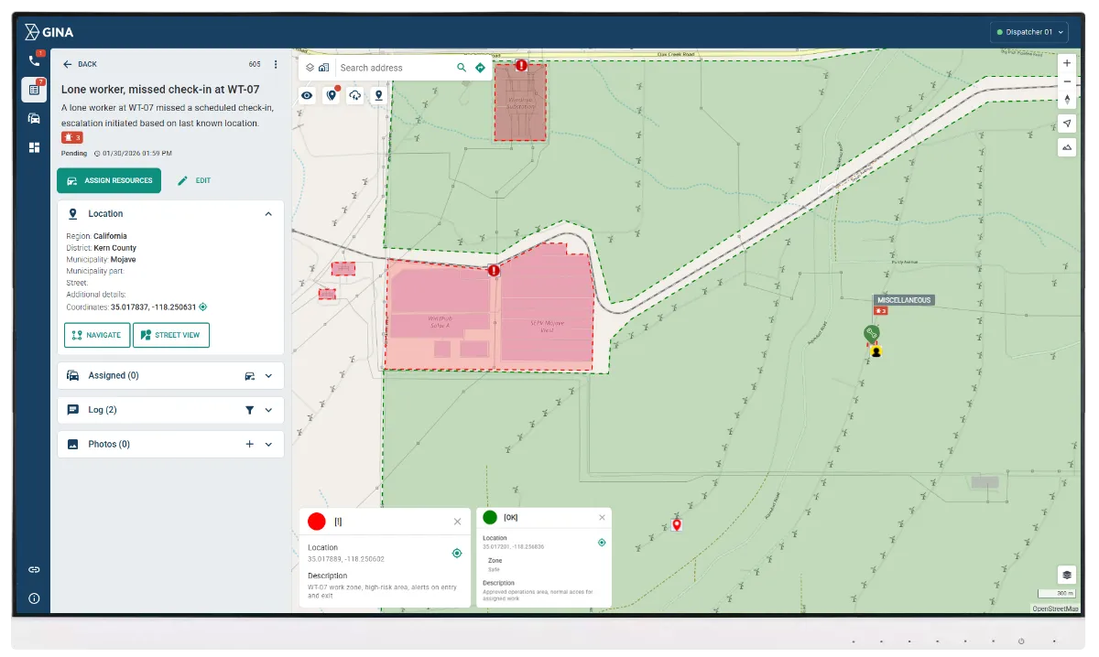Toggle map visibility with the eye icon
This screenshot has width=1099, height=657.
click(307, 95)
